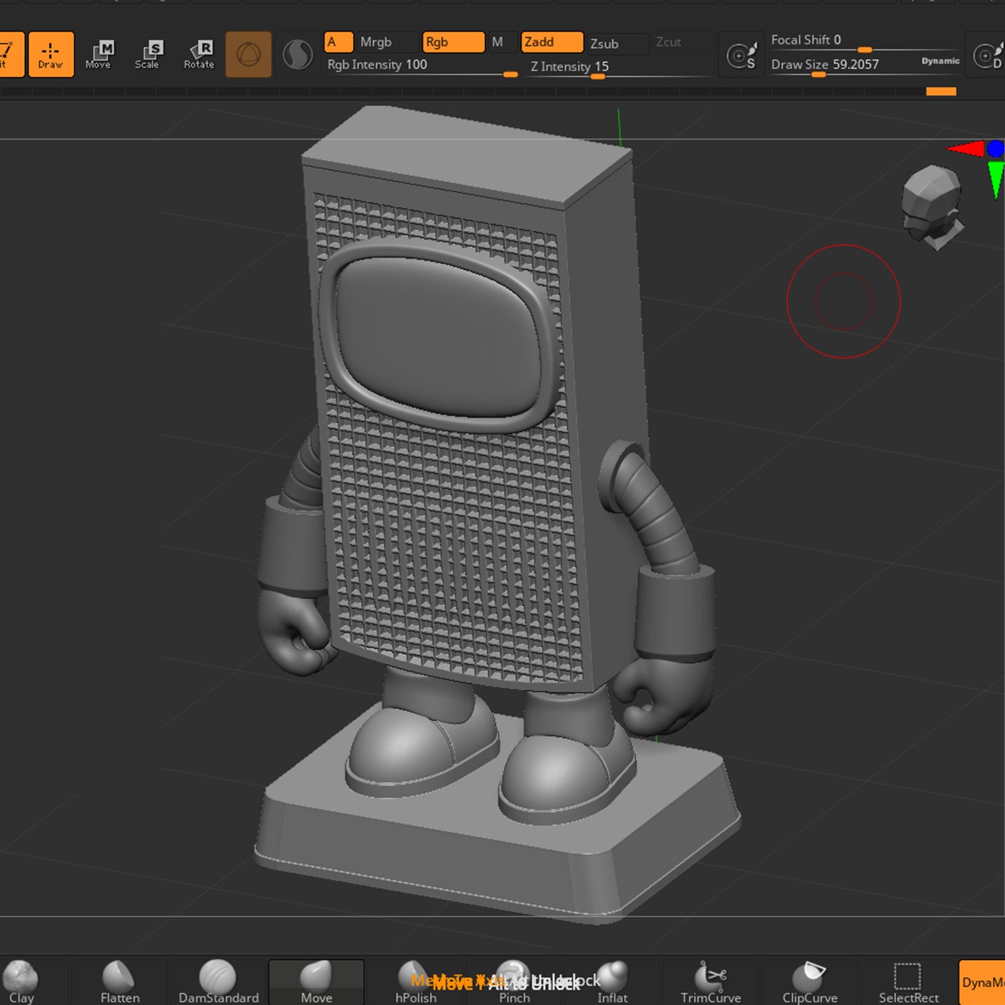The width and height of the screenshot is (1005, 1005).
Task: Activate the Rotate transform tool
Action: click(199, 54)
